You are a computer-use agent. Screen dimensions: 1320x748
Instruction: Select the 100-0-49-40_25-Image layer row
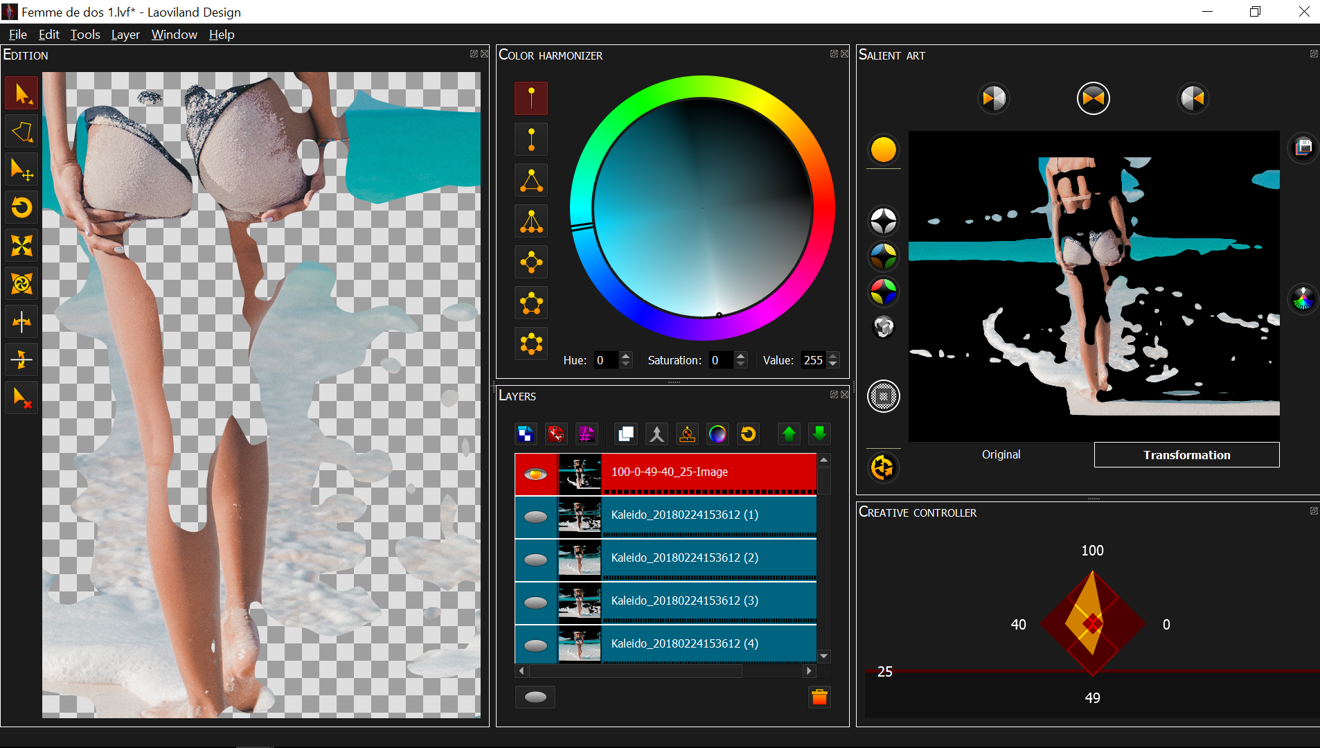[x=666, y=474]
